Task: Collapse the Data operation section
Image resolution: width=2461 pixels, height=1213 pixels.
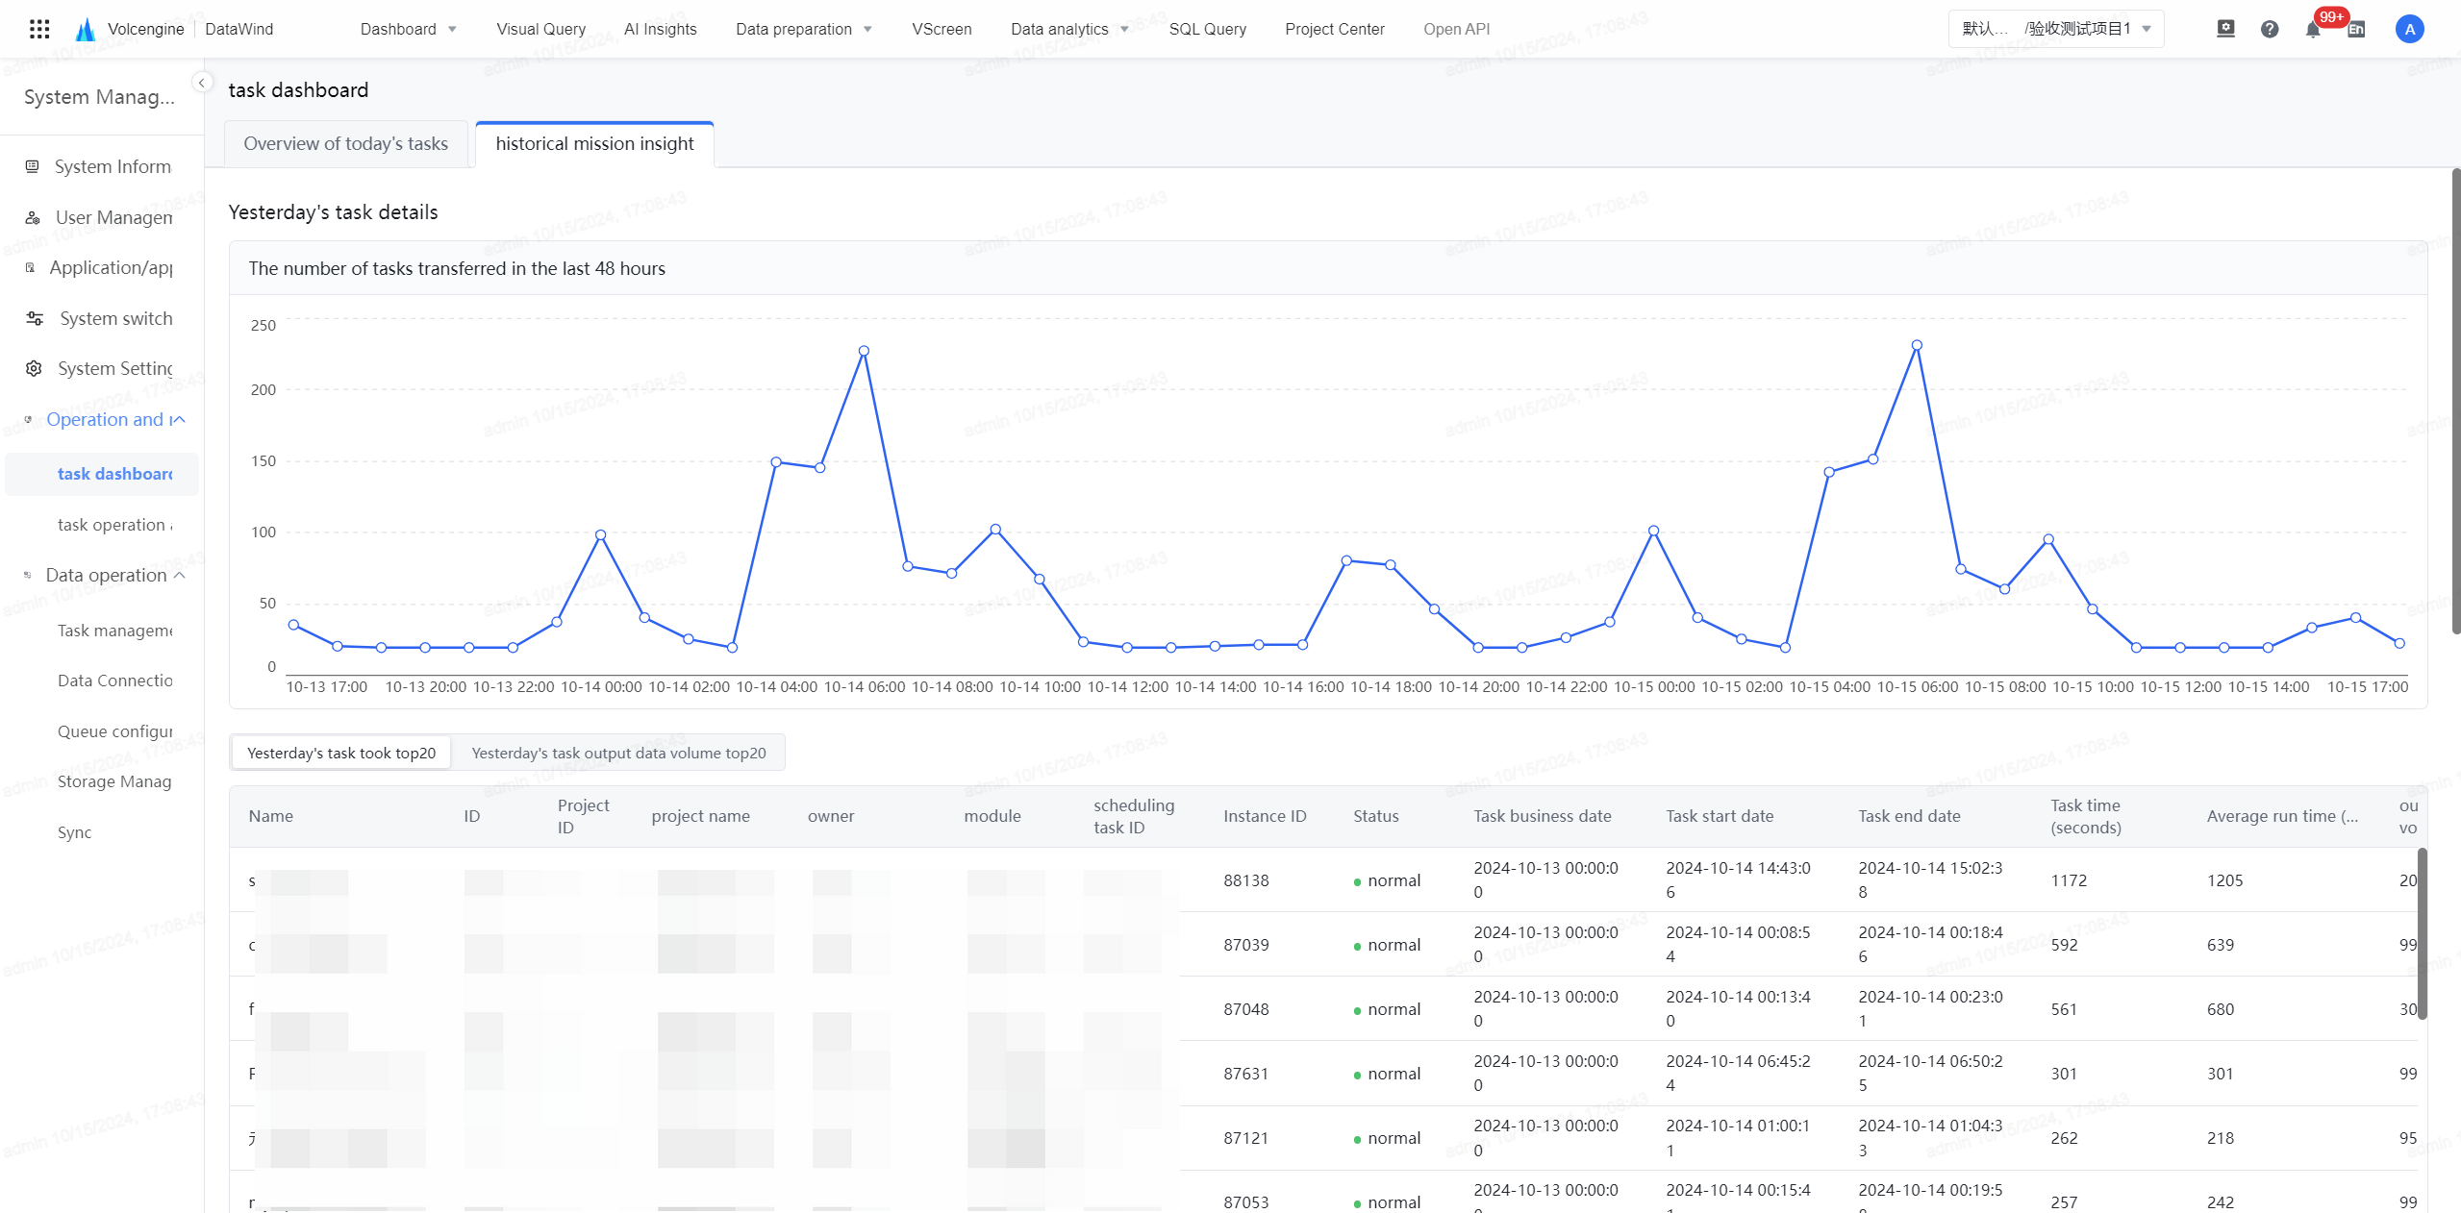Action: [x=179, y=575]
